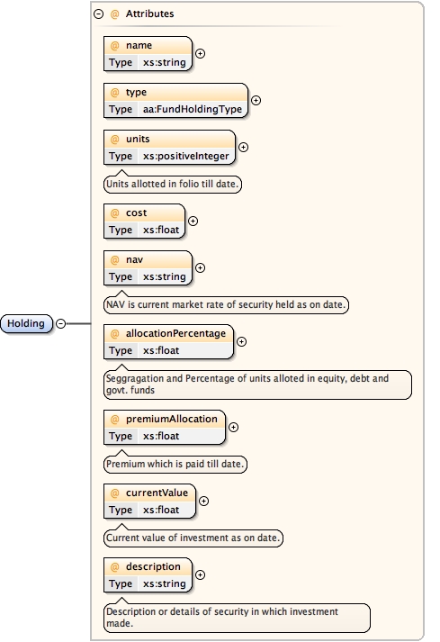440x642 pixels.
Task: Expand the currentValue attribute plus icon
Action: [203, 502]
